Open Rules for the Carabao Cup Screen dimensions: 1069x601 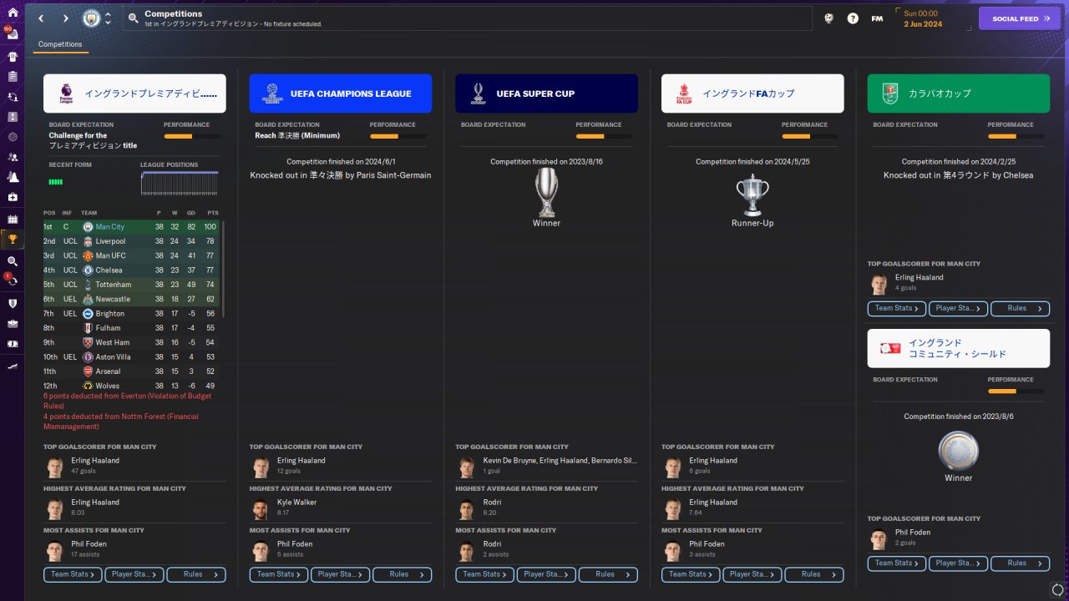point(1021,309)
